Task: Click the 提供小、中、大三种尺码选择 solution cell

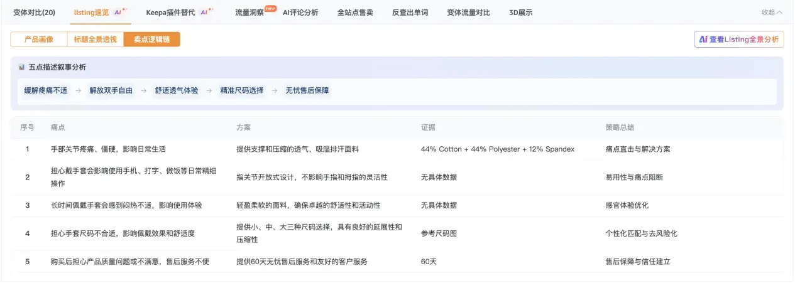Action: [x=319, y=233]
